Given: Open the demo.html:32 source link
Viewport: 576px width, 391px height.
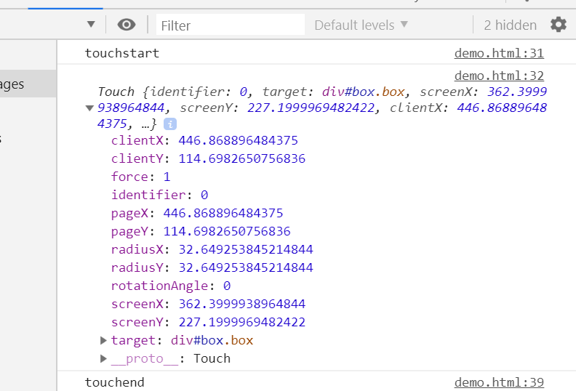Looking at the screenshot, I should coord(498,76).
